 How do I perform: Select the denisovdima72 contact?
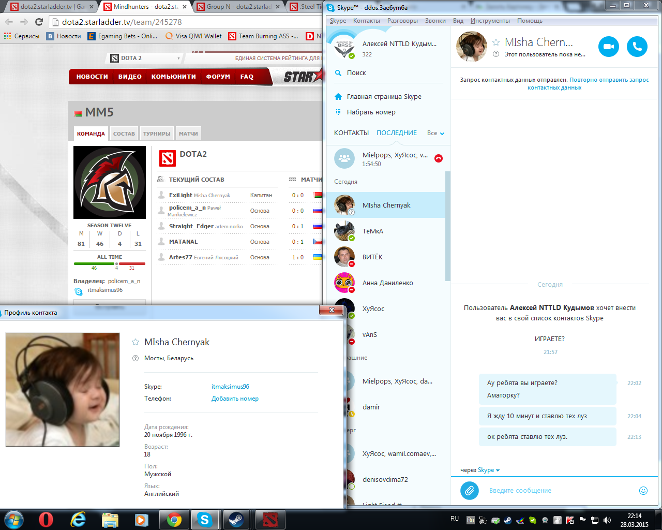click(x=396, y=479)
